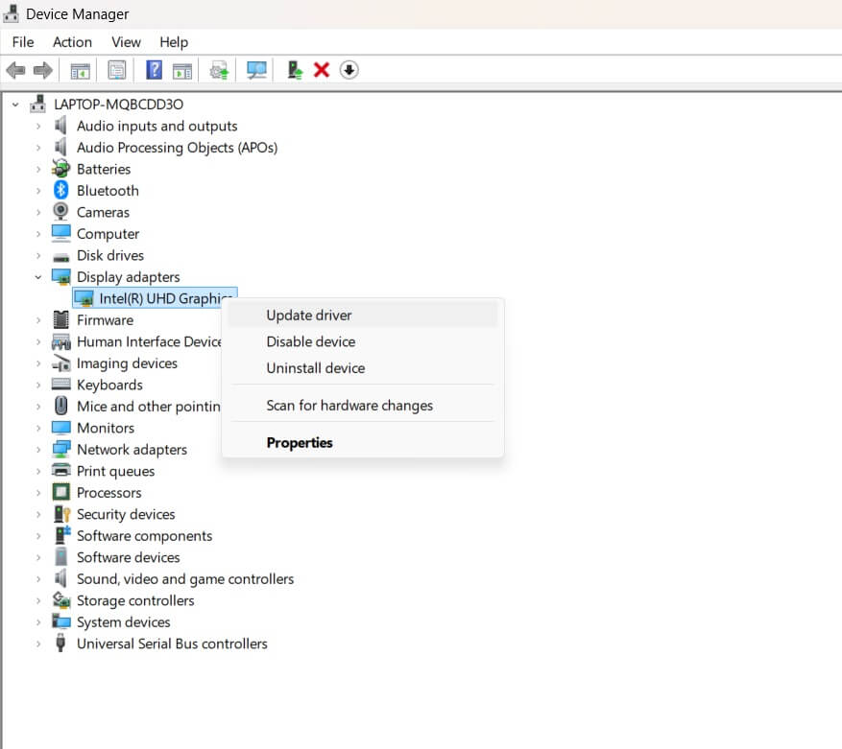Image resolution: width=842 pixels, height=749 pixels.
Task: Select the Universal Serial Bus controllers item
Action: 172,644
